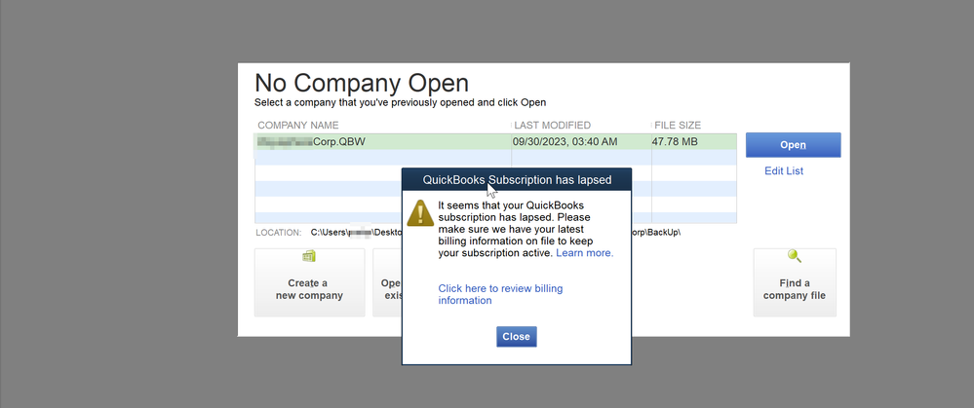974x408 pixels.
Task: Click here to review billing information link
Action: tap(501, 294)
